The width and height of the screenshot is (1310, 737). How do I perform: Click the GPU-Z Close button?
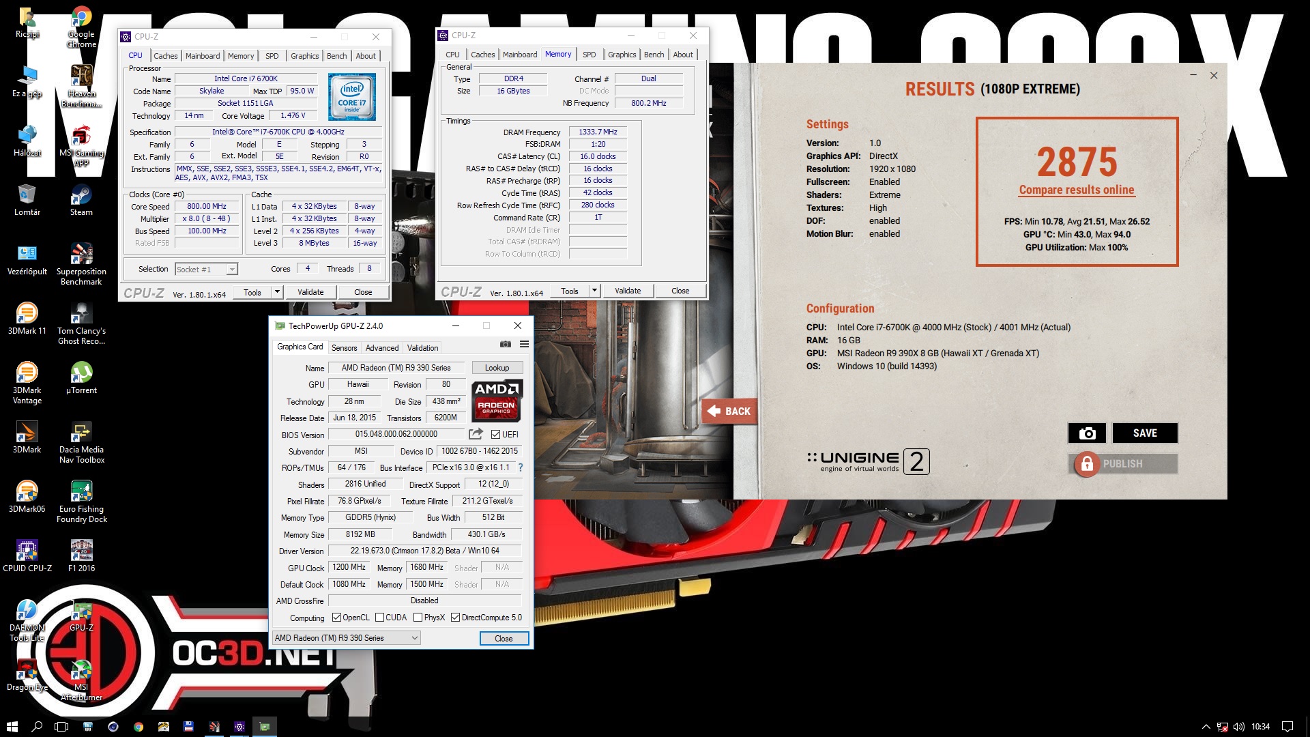click(x=504, y=639)
